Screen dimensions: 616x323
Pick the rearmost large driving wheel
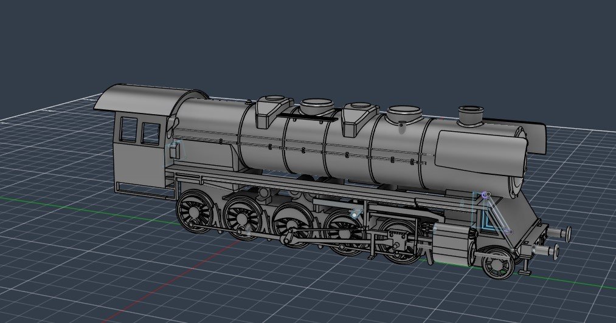pyautogui.click(x=195, y=210)
